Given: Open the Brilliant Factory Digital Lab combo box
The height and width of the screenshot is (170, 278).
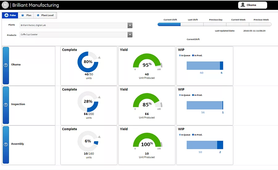Looking at the screenshot, I should click(76, 25).
